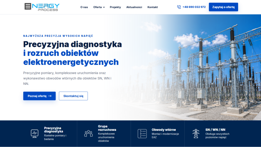
Task: Click the Poznaj ofertę button
Action: 40,96
